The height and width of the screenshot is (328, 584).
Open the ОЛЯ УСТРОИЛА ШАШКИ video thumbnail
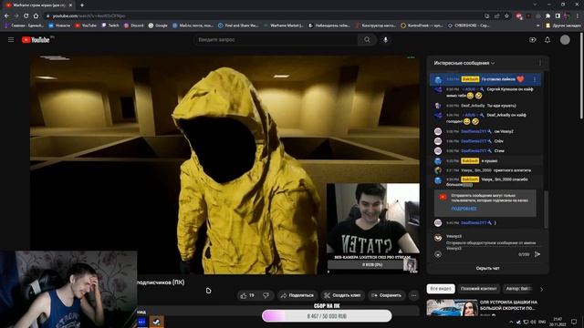453,308
